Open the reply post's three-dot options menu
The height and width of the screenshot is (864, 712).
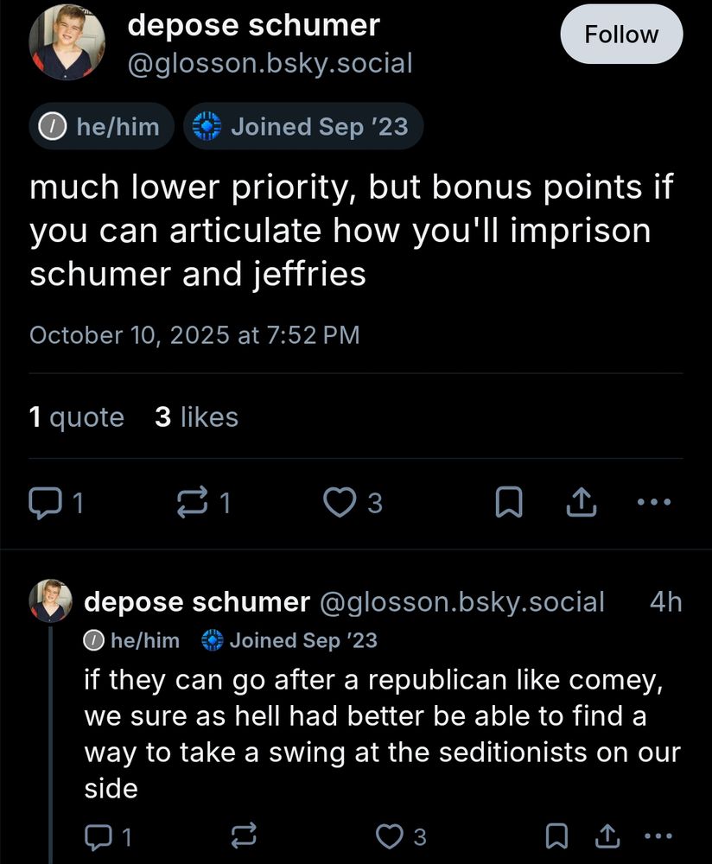pyautogui.click(x=658, y=835)
